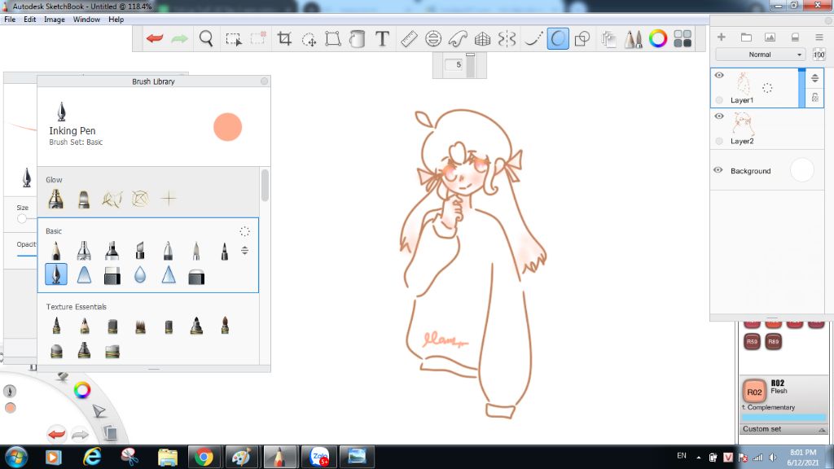This screenshot has height=469, width=834.
Task: Toggle the Symmetry tool
Action: [x=507, y=39]
